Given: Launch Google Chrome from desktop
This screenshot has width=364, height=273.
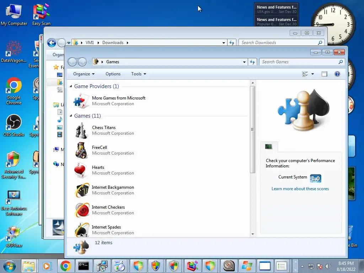Looking at the screenshot, I should pyautogui.click(x=14, y=91).
